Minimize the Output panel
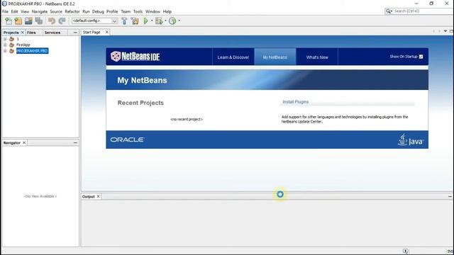Screen dimensions: 454x255 coord(450,197)
